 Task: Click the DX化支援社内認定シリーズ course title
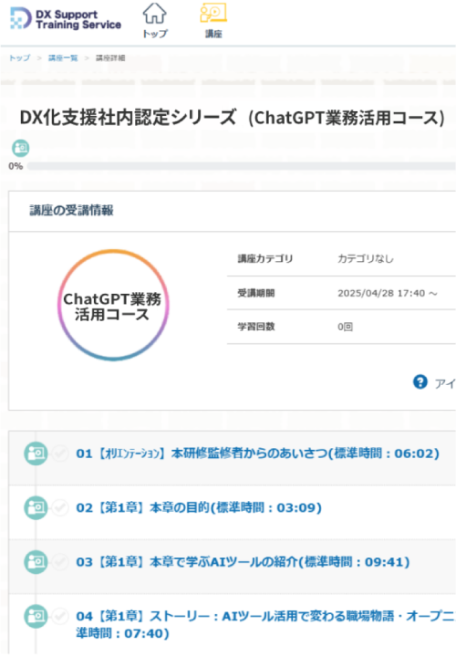(x=233, y=118)
